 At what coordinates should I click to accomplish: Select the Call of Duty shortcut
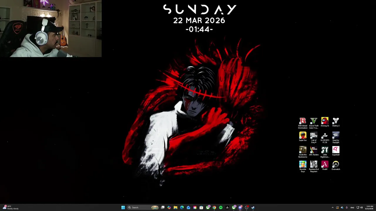tap(314, 138)
